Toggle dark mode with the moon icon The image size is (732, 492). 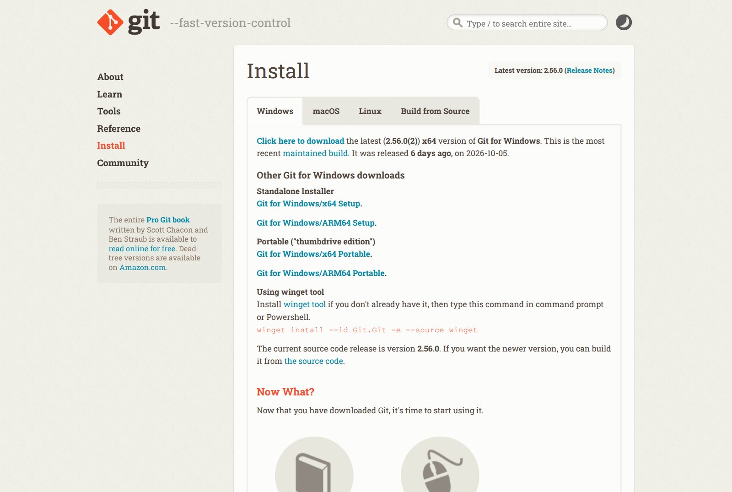point(624,22)
